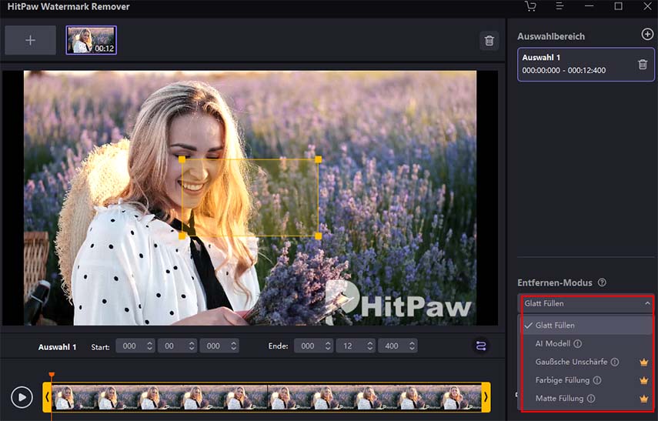The height and width of the screenshot is (421, 658).
Task: Choose AI Modell removal mode
Action: (553, 344)
